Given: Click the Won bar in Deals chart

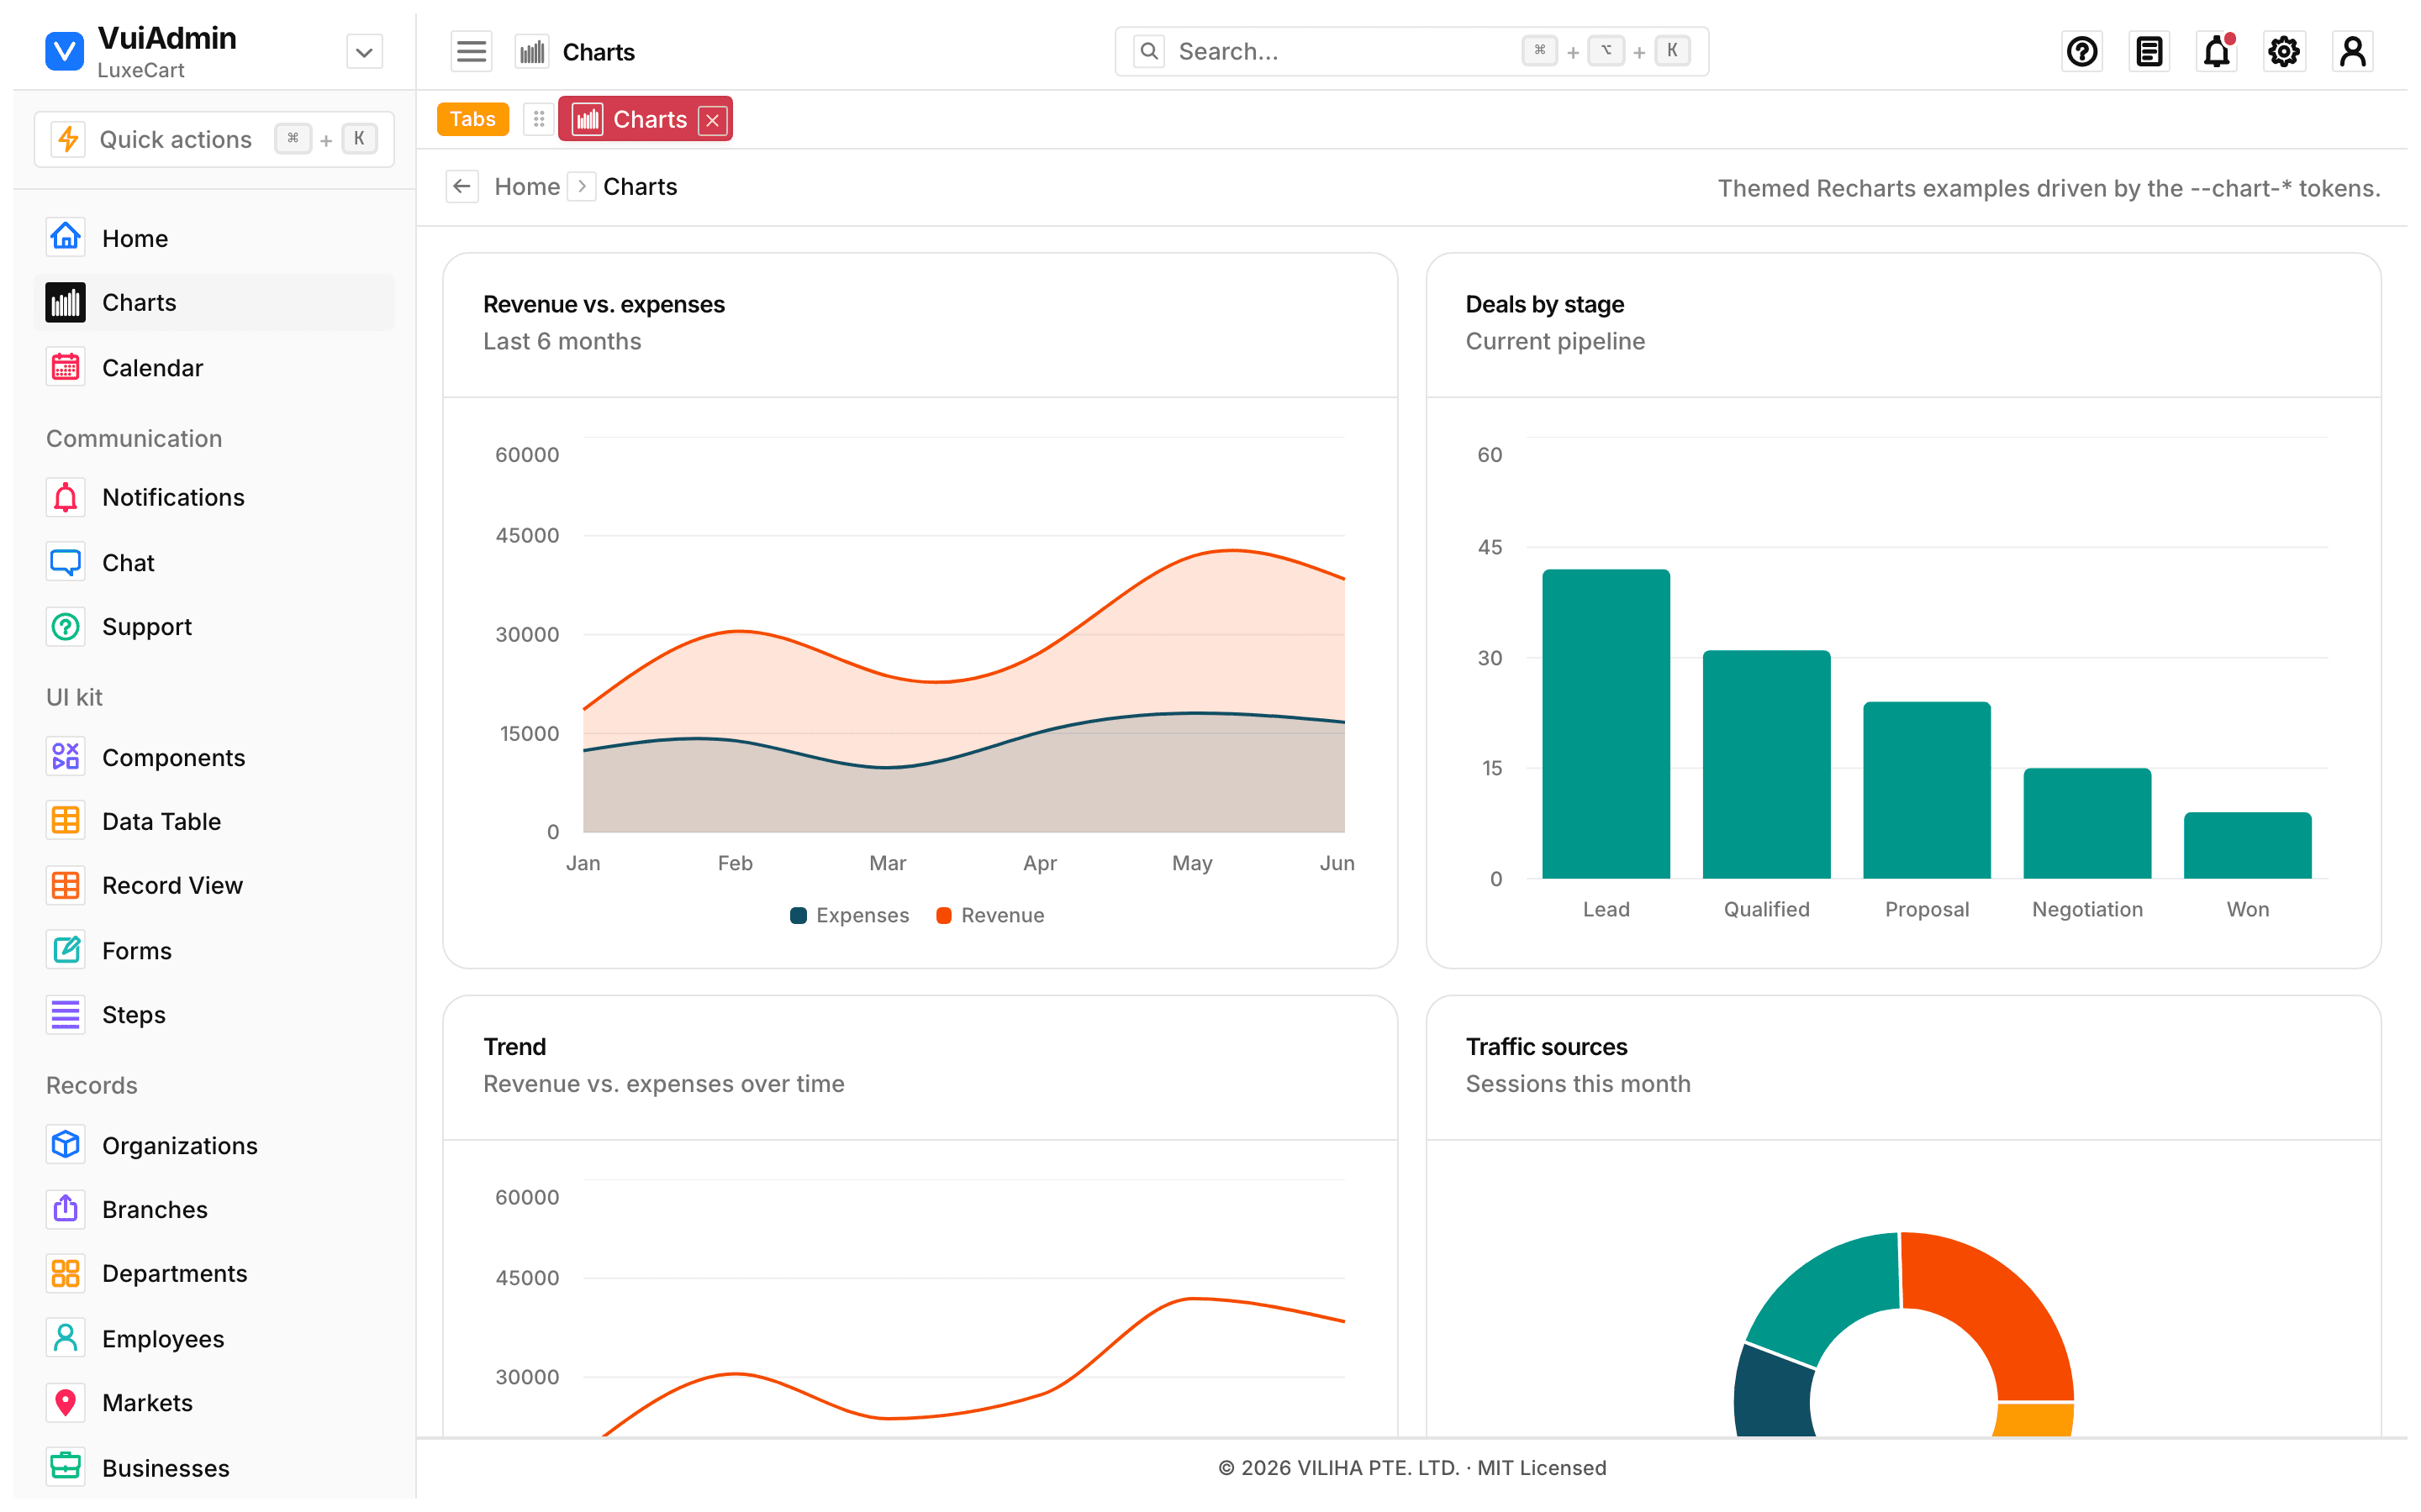Looking at the screenshot, I should (x=2247, y=846).
